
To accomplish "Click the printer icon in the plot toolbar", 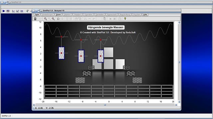I will (x=119, y=19).
